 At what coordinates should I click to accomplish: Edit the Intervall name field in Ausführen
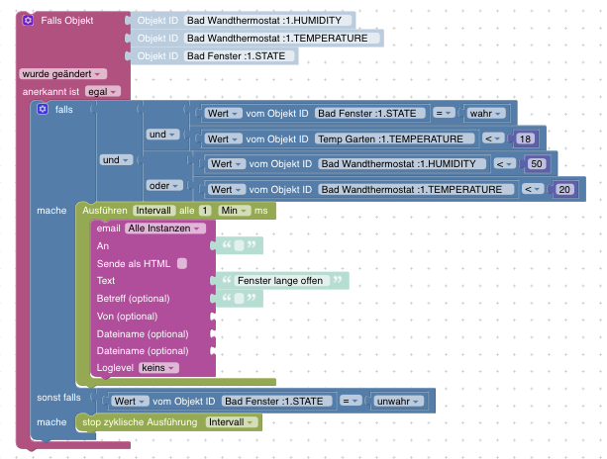tap(153, 211)
